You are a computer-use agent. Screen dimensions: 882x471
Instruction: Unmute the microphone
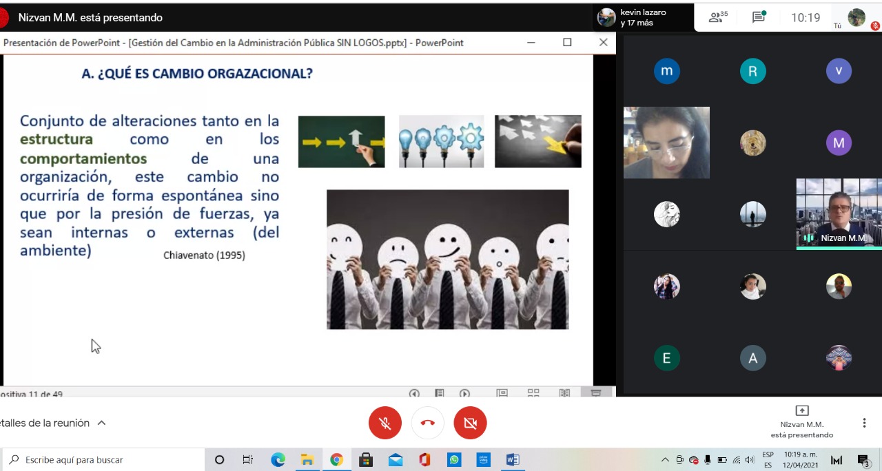click(384, 423)
